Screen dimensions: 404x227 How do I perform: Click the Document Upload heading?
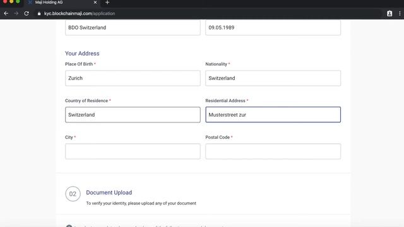pos(109,192)
